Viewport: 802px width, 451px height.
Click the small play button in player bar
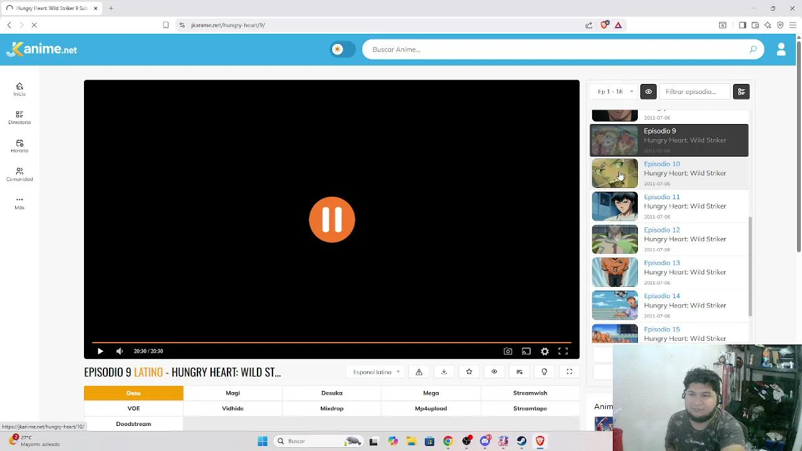coord(100,351)
